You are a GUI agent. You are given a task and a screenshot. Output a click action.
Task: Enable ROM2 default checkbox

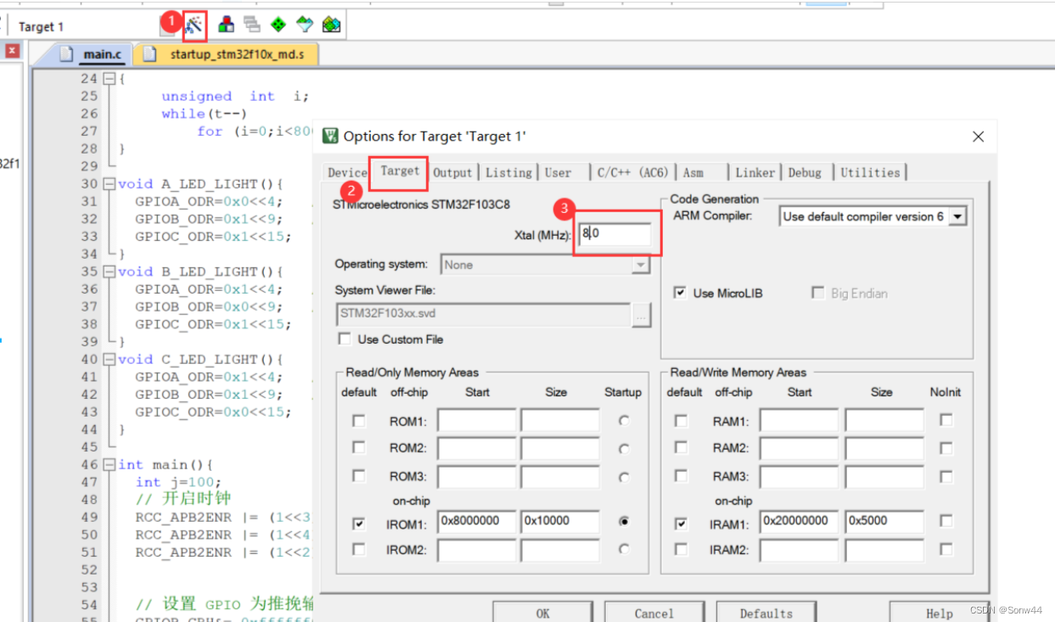coord(359,447)
